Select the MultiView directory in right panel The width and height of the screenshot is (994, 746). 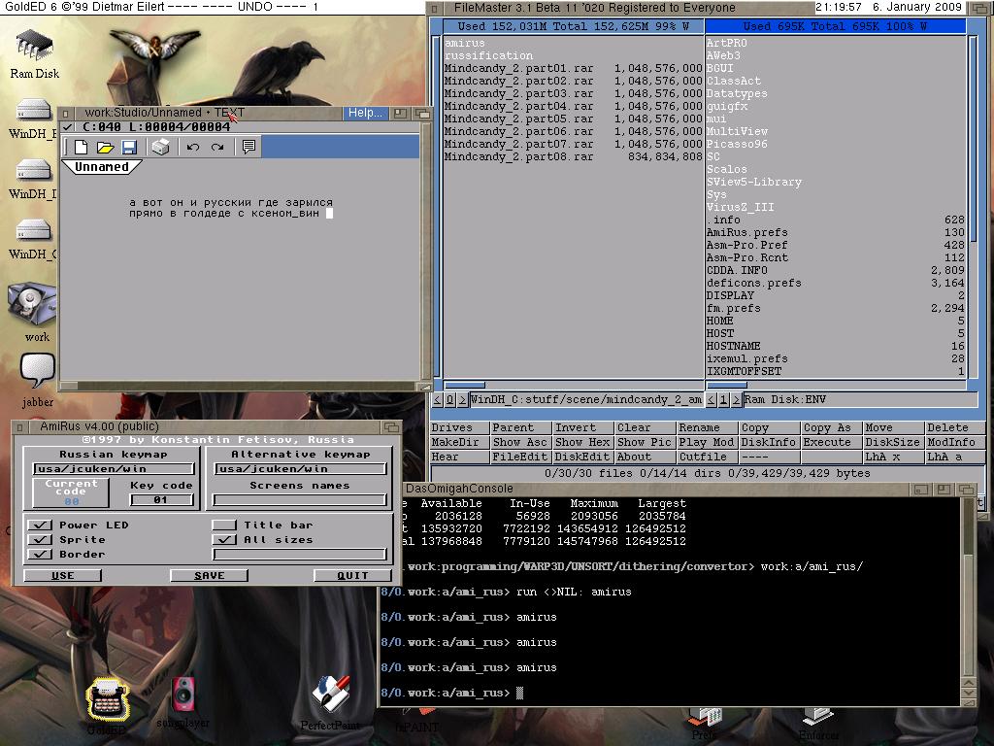836,131
